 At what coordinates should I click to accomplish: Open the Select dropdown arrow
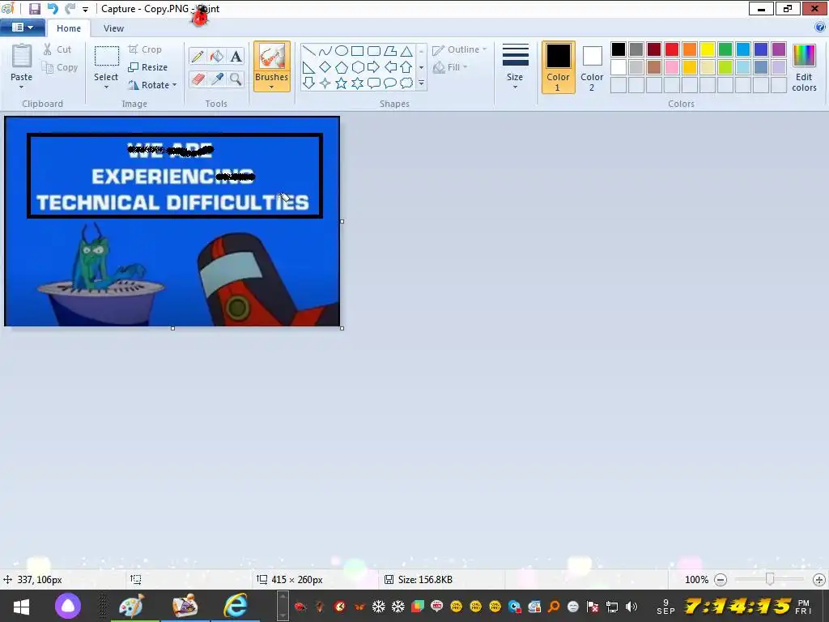tap(106, 87)
